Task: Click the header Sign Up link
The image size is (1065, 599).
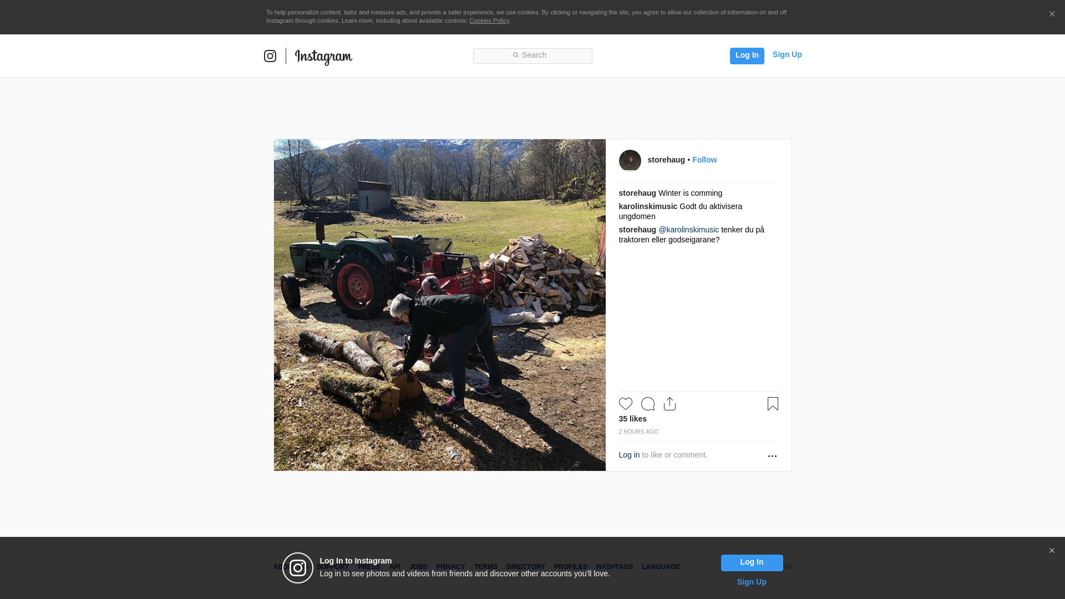Action: click(787, 54)
